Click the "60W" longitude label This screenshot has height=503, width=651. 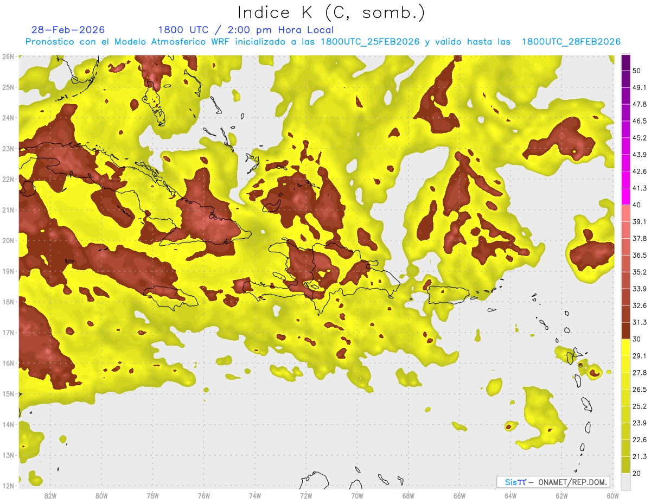coord(612,495)
